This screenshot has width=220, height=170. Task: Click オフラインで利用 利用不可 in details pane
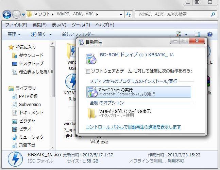156,161
